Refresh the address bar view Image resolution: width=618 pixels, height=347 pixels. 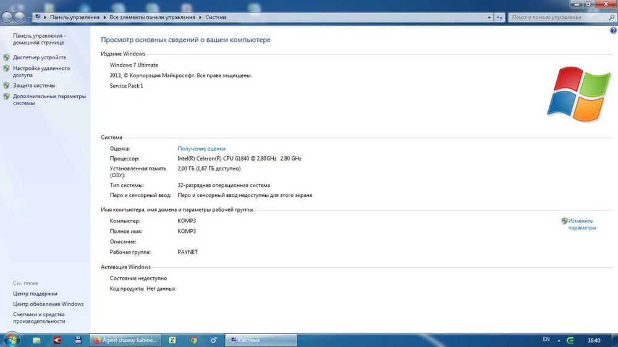[x=499, y=17]
